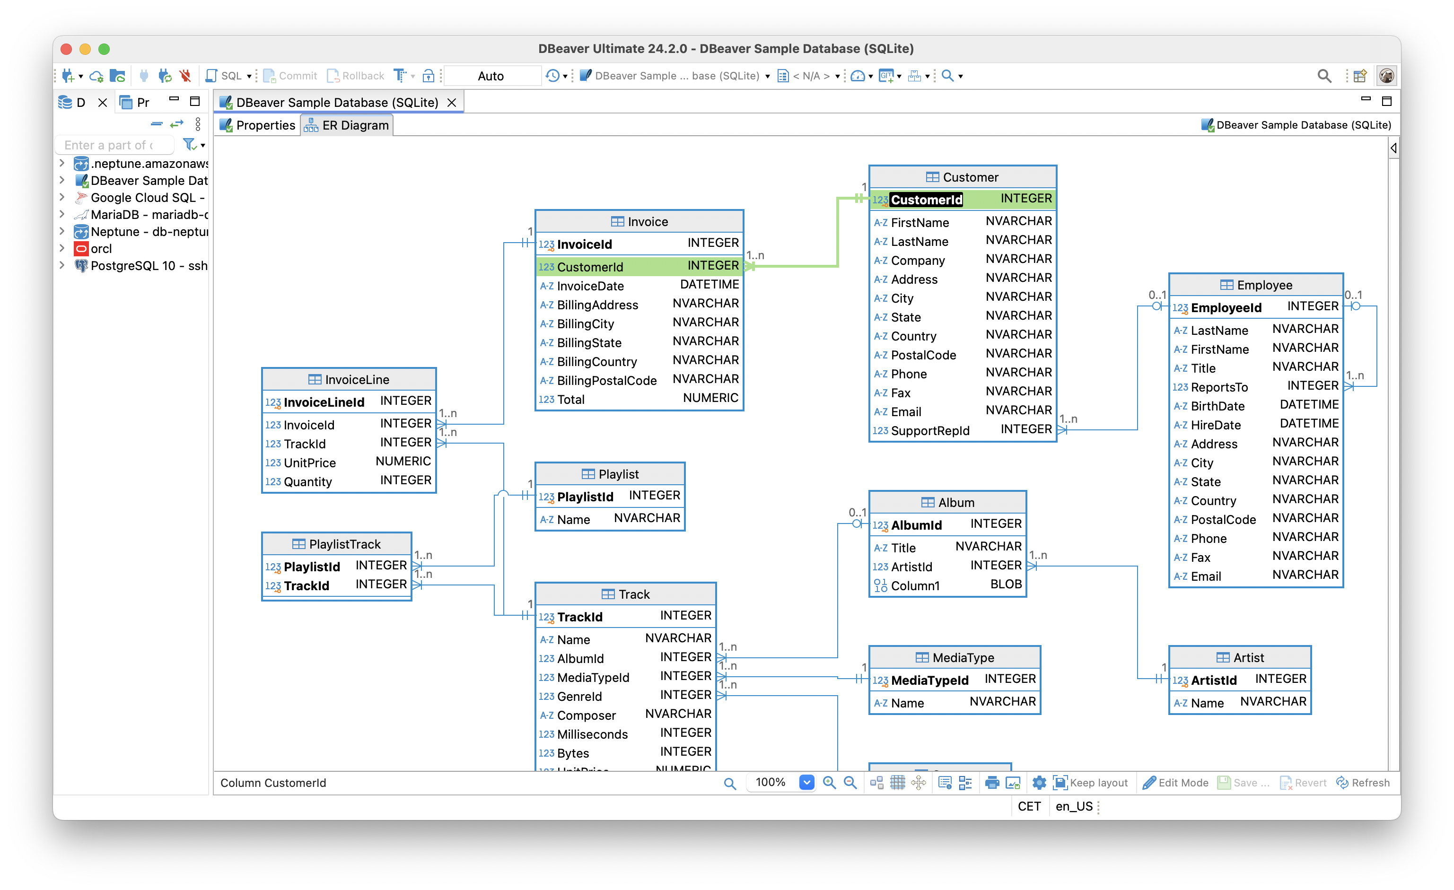This screenshot has width=1454, height=890.
Task: Open the navigator filter dropdown arrow
Action: 203,145
